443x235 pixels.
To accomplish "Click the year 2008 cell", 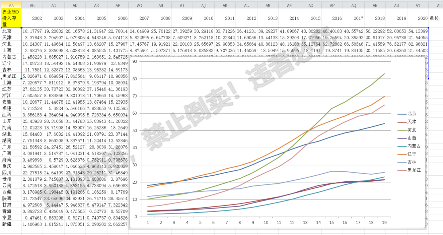I will [x=161, y=18].
